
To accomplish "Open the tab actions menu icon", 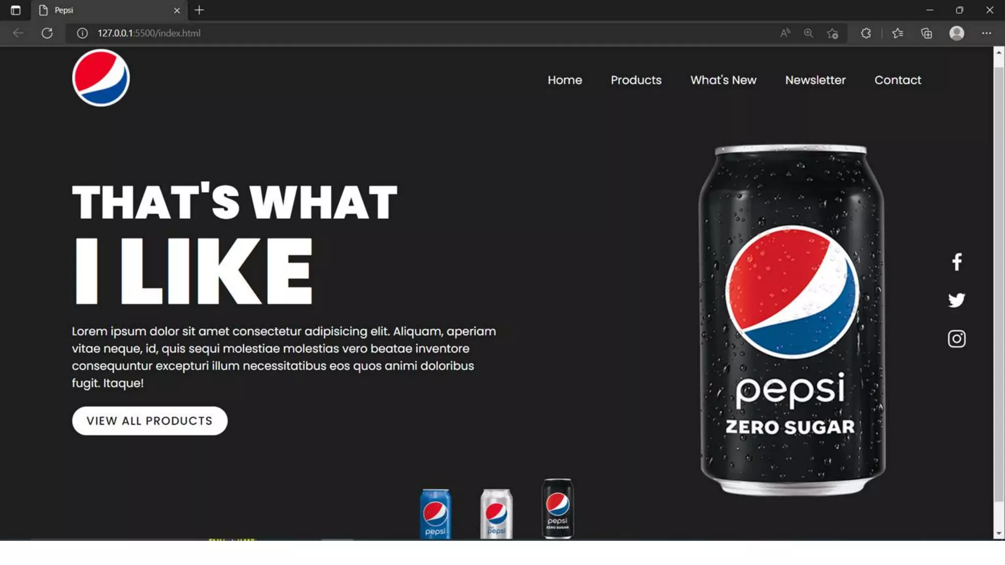I will [x=15, y=10].
